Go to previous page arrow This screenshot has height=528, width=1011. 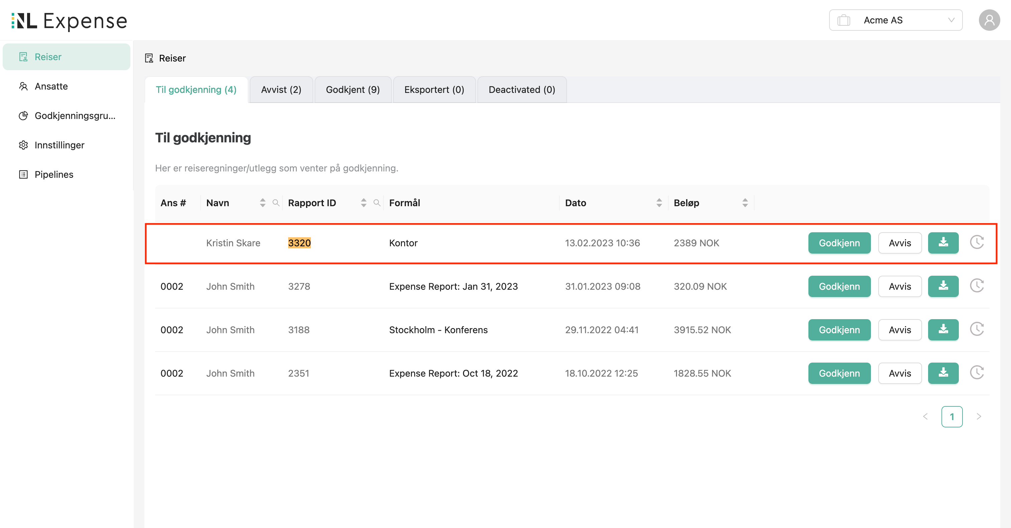pyautogui.click(x=925, y=417)
